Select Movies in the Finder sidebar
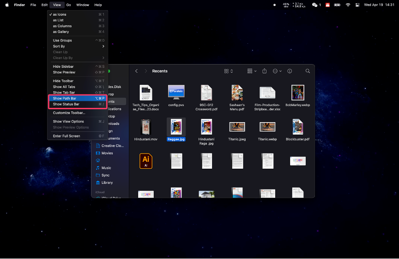This screenshot has height=259, width=399. tap(107, 153)
